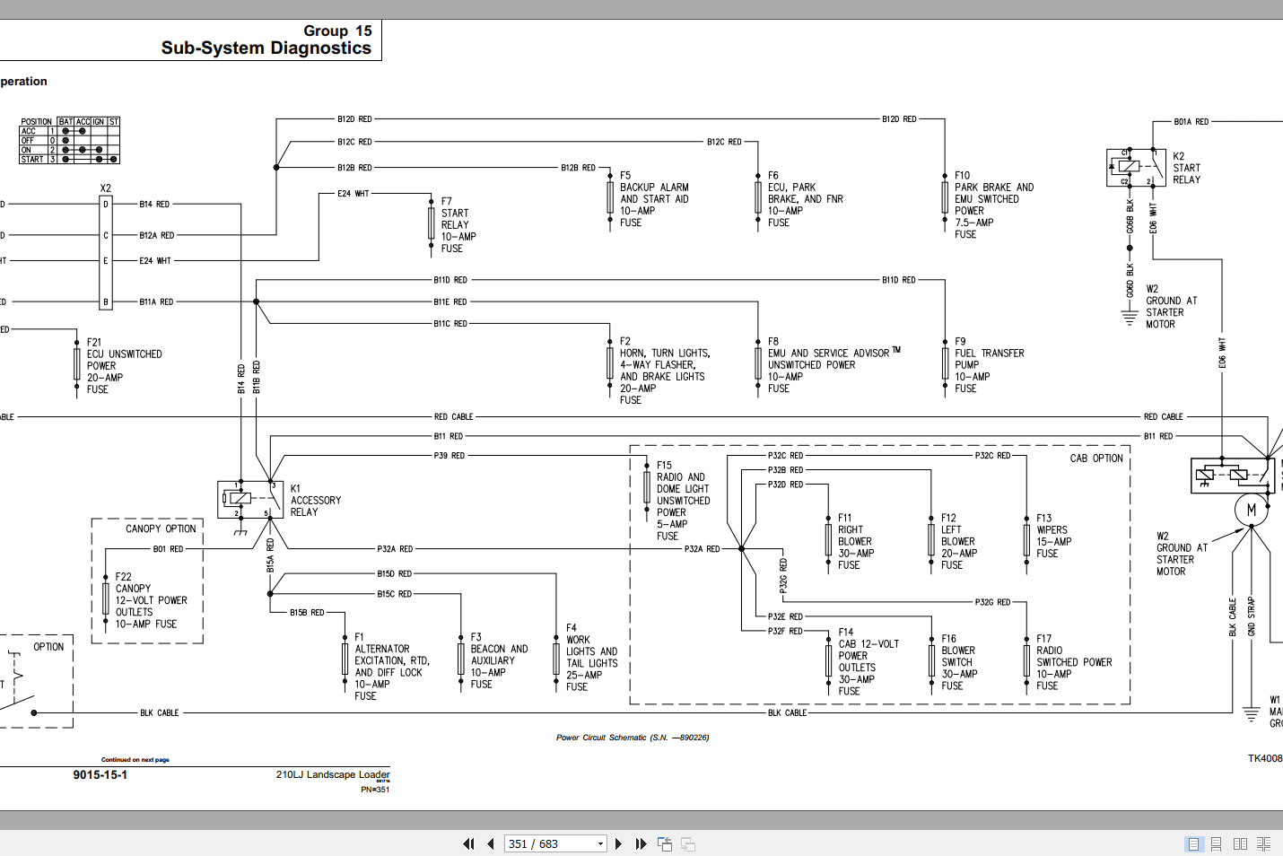Click the K2 start relay symbol
This screenshot has width=1283, height=856.
1137,168
